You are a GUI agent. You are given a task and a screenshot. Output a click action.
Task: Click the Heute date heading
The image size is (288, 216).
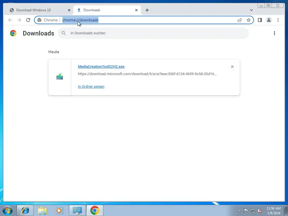click(x=54, y=52)
